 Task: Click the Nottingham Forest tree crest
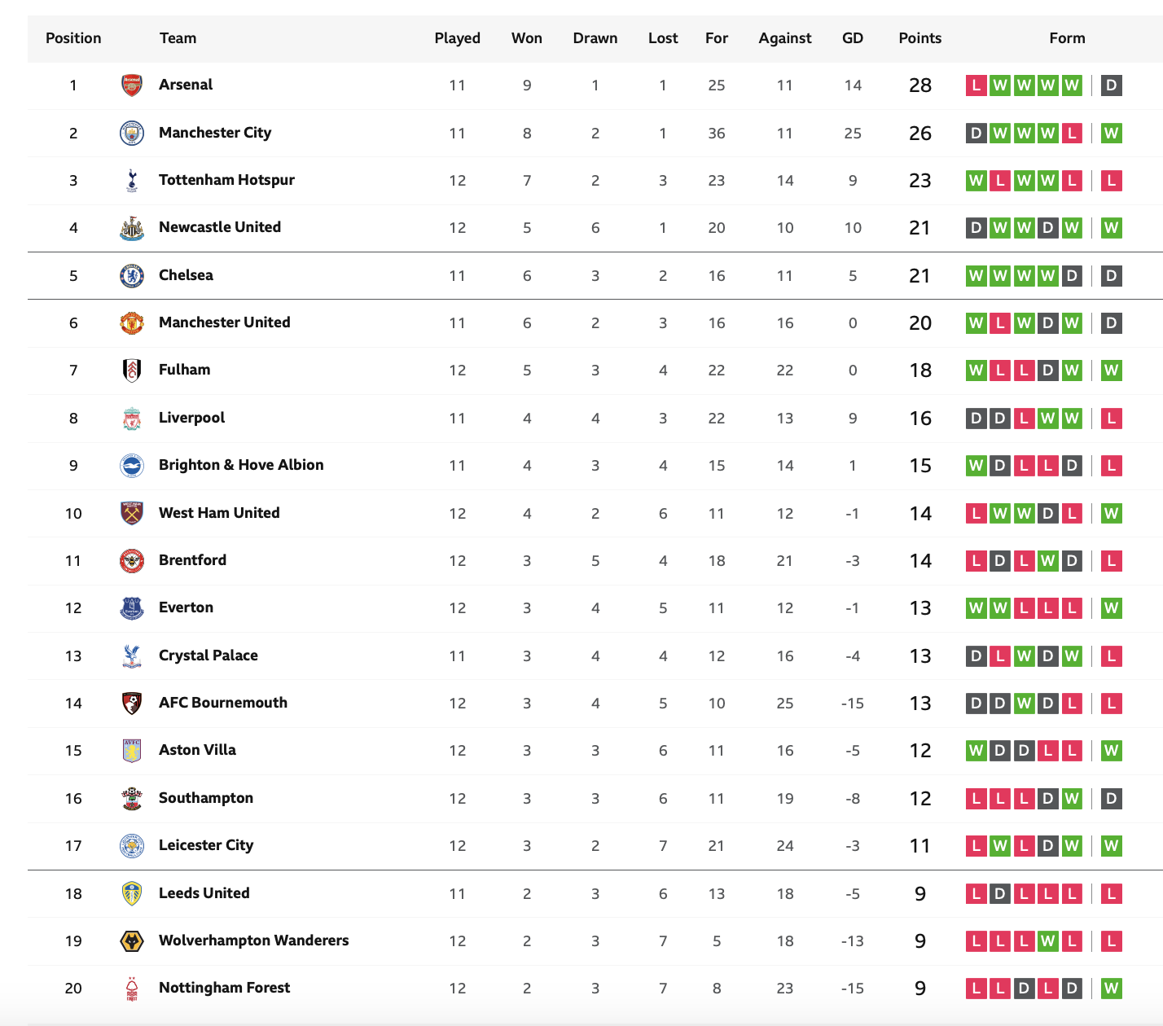(132, 988)
